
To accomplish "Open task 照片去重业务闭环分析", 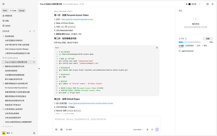I will point(14,79).
